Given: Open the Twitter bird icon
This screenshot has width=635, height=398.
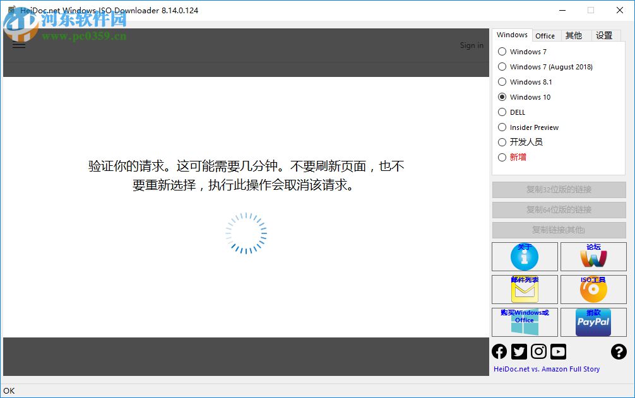Looking at the screenshot, I should coord(518,351).
